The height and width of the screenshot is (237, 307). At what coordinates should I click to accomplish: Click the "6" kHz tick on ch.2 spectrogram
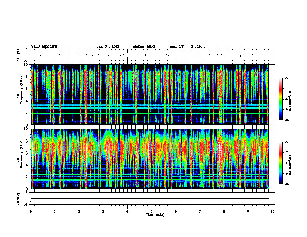coord(27,153)
